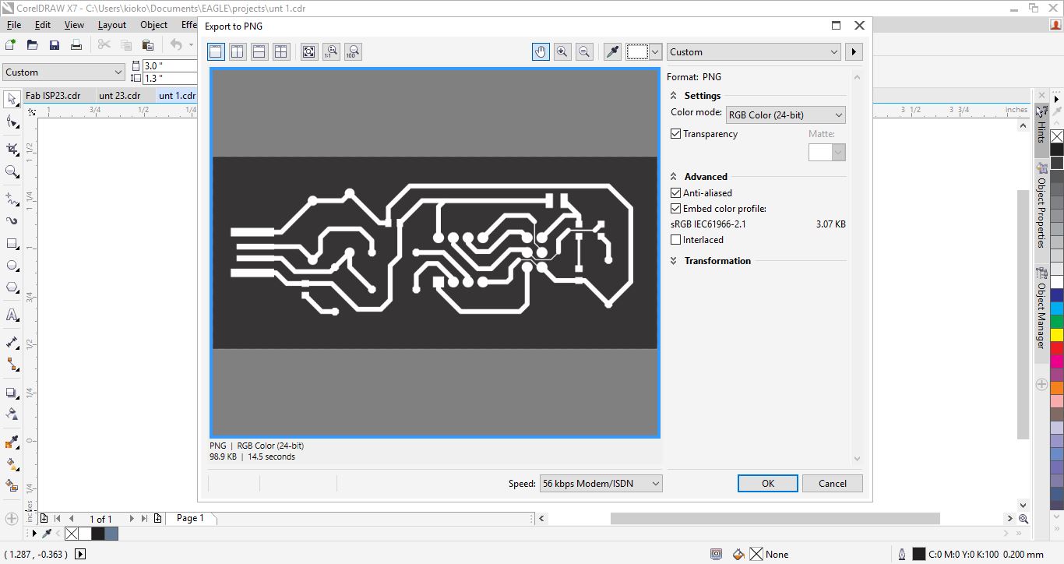Click the Save icon in toolbar
This screenshot has width=1064, height=564.
pyautogui.click(x=55, y=45)
